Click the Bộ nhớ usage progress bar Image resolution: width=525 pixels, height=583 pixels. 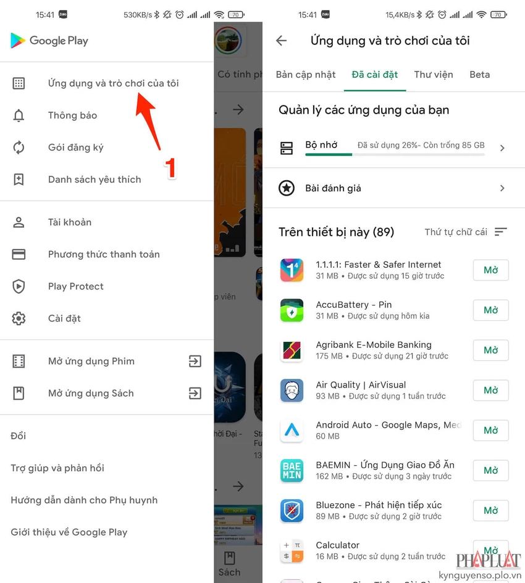coord(395,154)
